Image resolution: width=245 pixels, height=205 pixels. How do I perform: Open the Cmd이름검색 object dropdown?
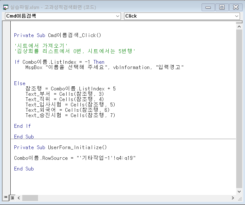tap(63, 16)
